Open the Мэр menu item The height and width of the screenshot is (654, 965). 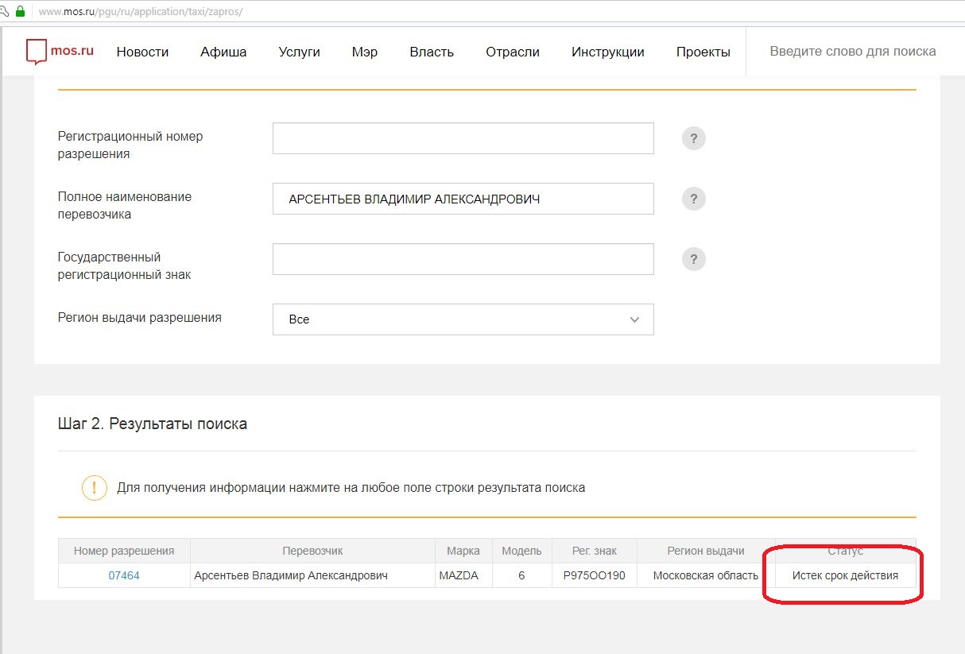tap(365, 52)
